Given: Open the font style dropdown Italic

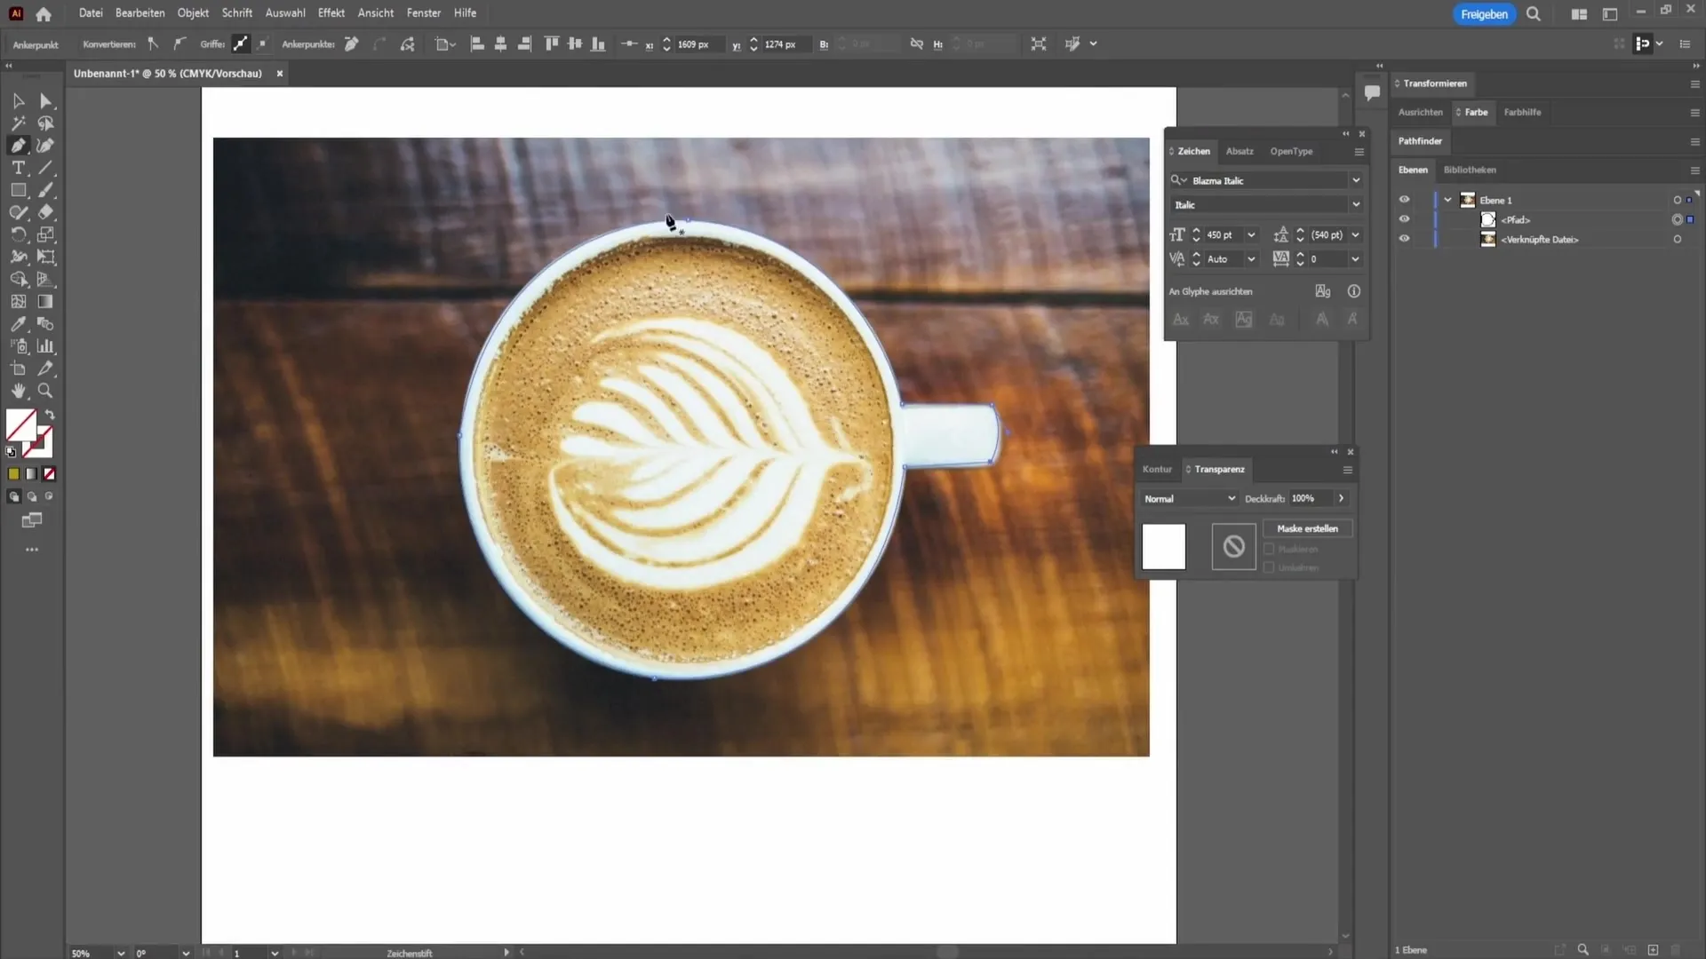Looking at the screenshot, I should 1356,204.
